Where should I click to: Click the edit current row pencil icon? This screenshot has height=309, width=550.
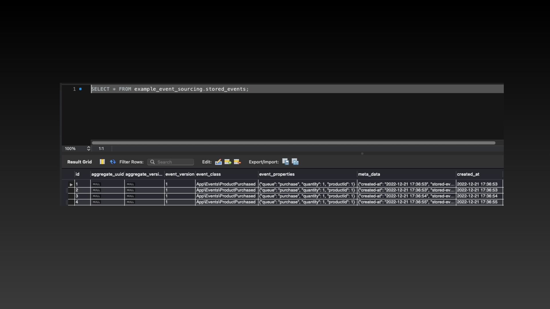[218, 162]
